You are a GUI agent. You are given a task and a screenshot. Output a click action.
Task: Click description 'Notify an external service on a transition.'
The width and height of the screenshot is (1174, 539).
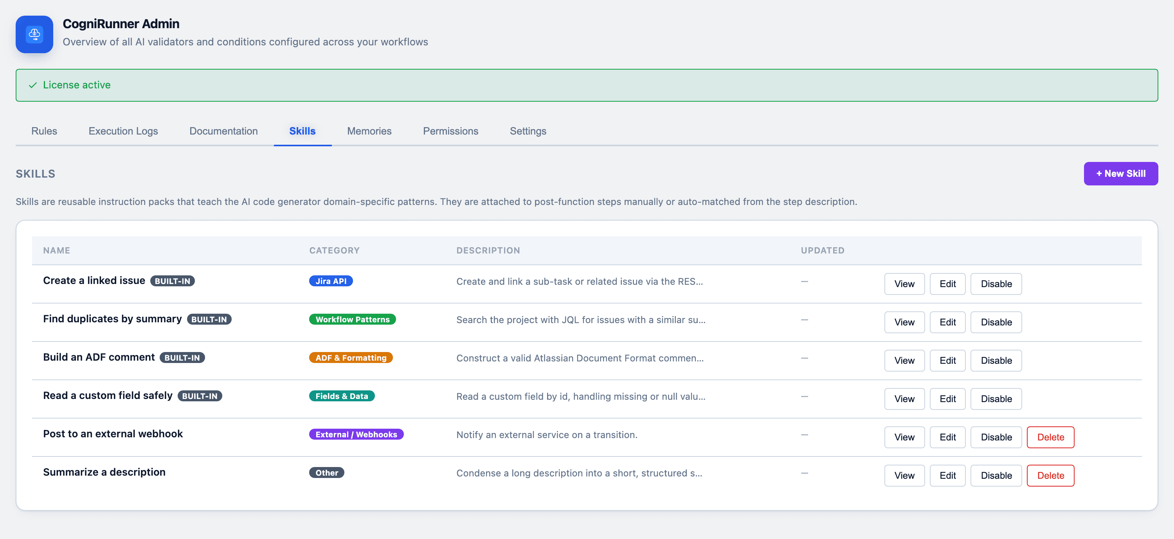547,435
